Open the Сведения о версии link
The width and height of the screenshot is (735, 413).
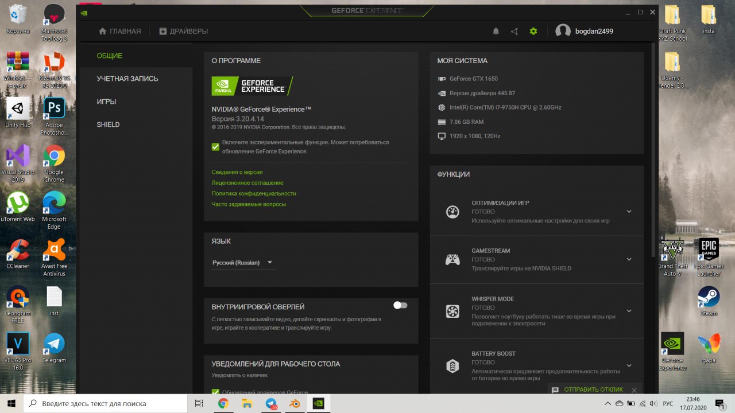point(237,172)
